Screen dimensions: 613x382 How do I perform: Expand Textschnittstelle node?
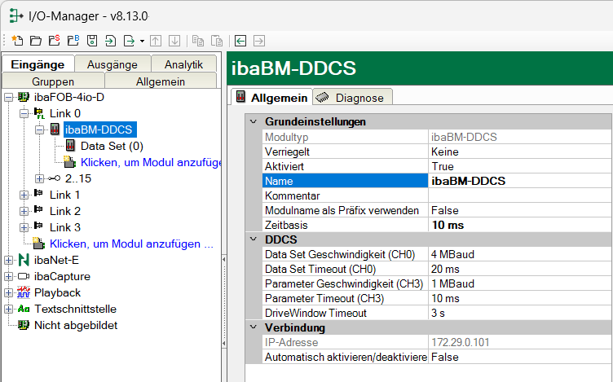[9, 309]
